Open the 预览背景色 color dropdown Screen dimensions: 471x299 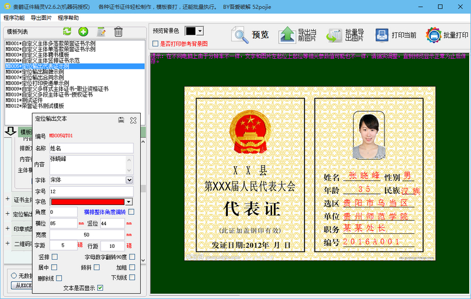[x=200, y=31]
